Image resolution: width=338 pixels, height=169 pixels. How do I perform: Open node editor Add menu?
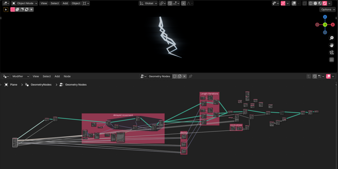pyautogui.click(x=57, y=76)
